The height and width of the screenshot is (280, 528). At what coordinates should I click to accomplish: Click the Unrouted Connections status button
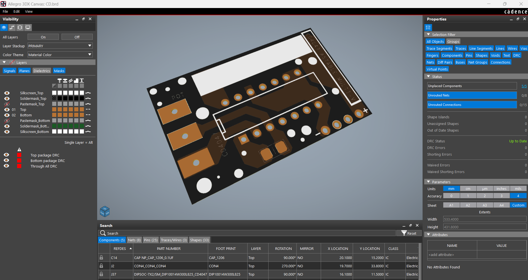472,105
